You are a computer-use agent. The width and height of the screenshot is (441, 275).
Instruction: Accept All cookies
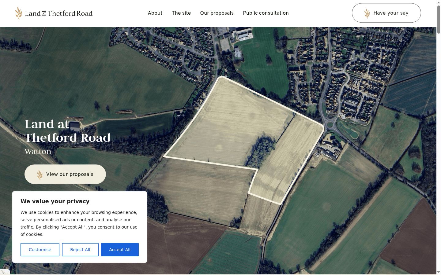[120, 250]
